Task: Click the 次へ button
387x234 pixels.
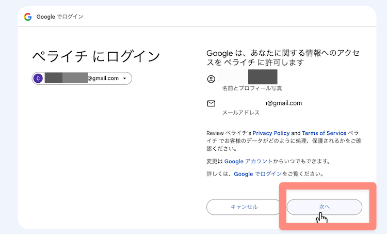Action: [325, 207]
